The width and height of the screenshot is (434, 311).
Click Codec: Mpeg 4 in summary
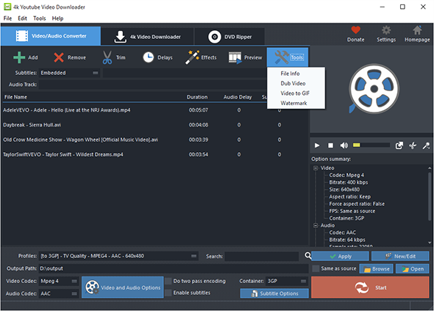pyautogui.click(x=346, y=175)
